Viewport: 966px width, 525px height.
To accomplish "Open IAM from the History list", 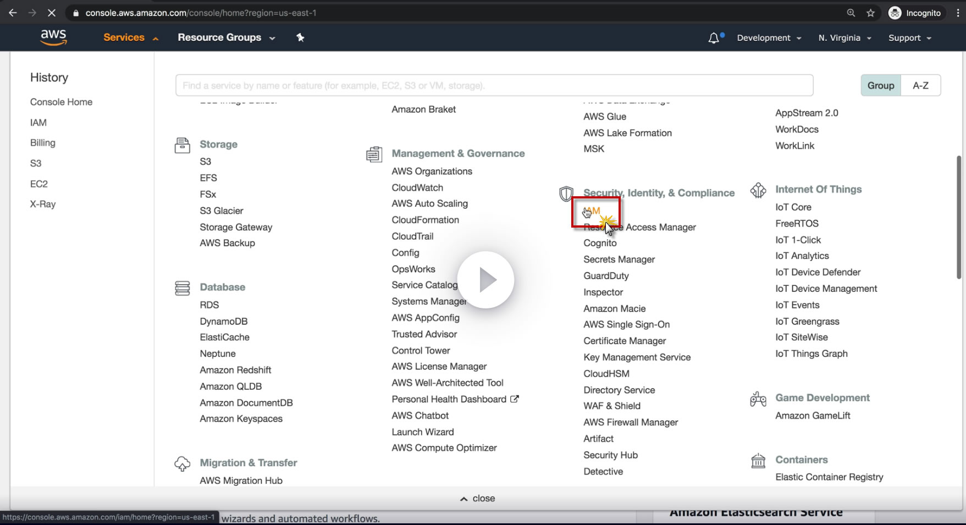I will (x=38, y=123).
